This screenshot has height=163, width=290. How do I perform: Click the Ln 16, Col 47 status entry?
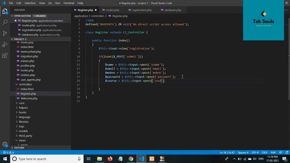pyautogui.click(x=227, y=153)
